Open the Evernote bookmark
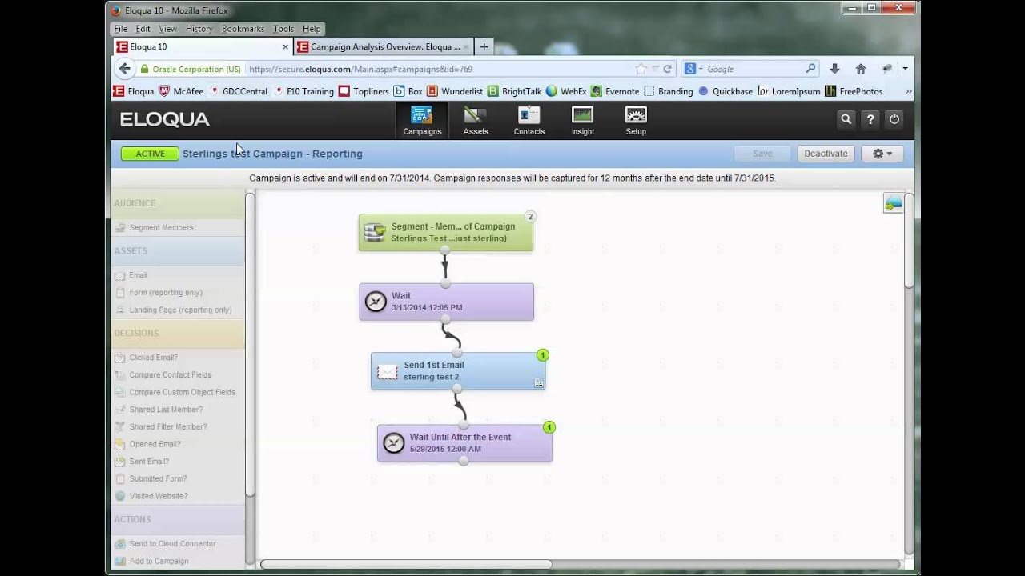 615,91
